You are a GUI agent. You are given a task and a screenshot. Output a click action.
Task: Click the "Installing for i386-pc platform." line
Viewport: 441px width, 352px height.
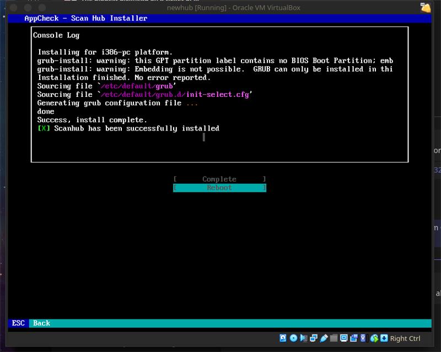105,52
